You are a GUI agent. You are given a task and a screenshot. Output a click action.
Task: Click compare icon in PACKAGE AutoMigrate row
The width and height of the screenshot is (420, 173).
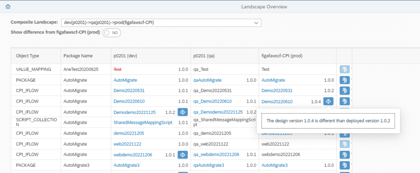(345, 80)
